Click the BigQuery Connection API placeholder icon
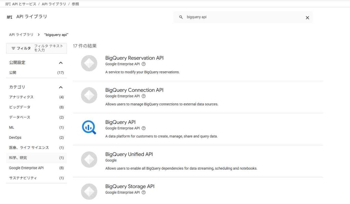 pyautogui.click(x=89, y=95)
